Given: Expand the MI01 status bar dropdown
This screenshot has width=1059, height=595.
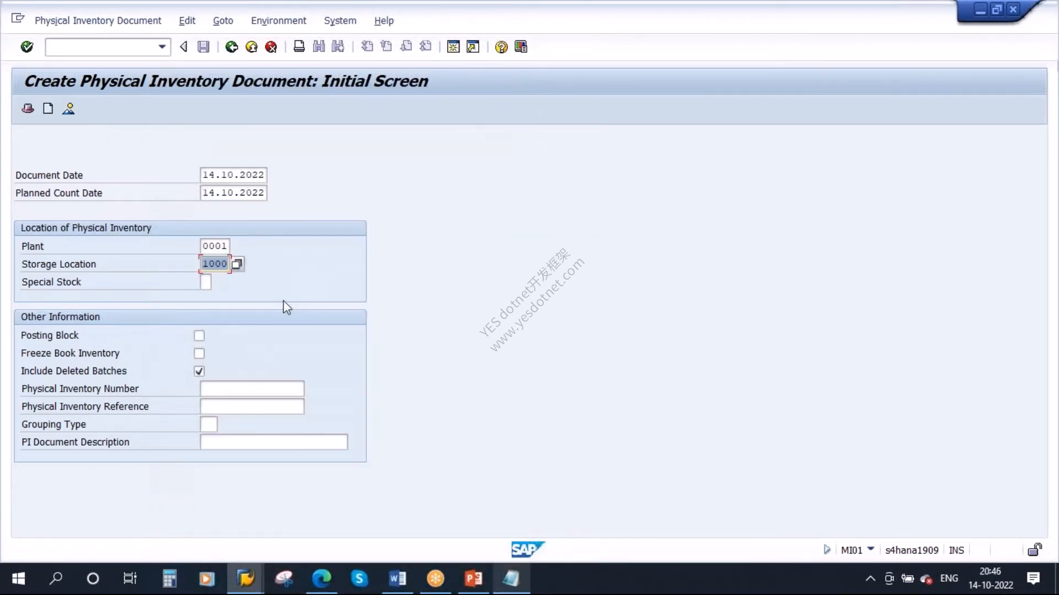Looking at the screenshot, I should [871, 549].
